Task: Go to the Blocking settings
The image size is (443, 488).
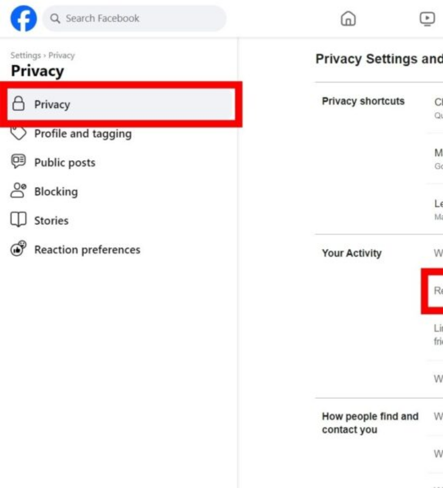Action: [x=56, y=192]
